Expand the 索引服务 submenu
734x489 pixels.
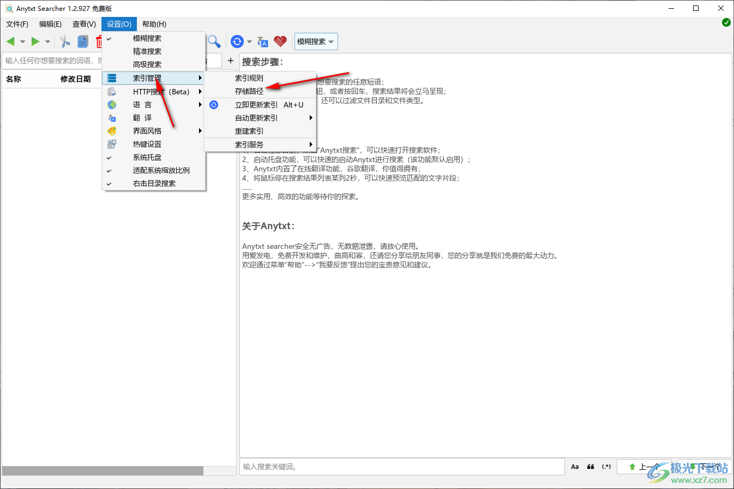(260, 145)
